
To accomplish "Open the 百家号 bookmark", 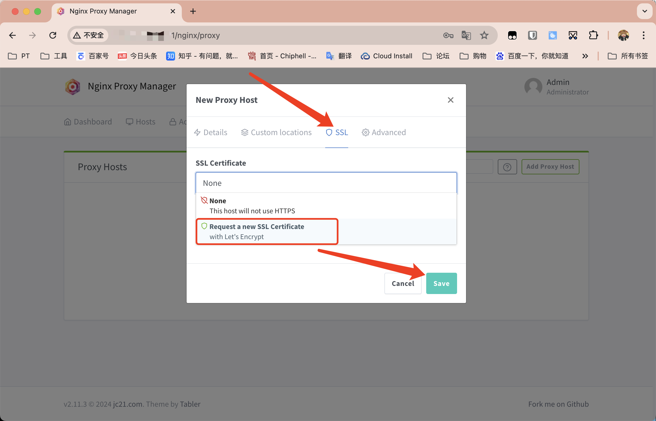I will [93, 56].
